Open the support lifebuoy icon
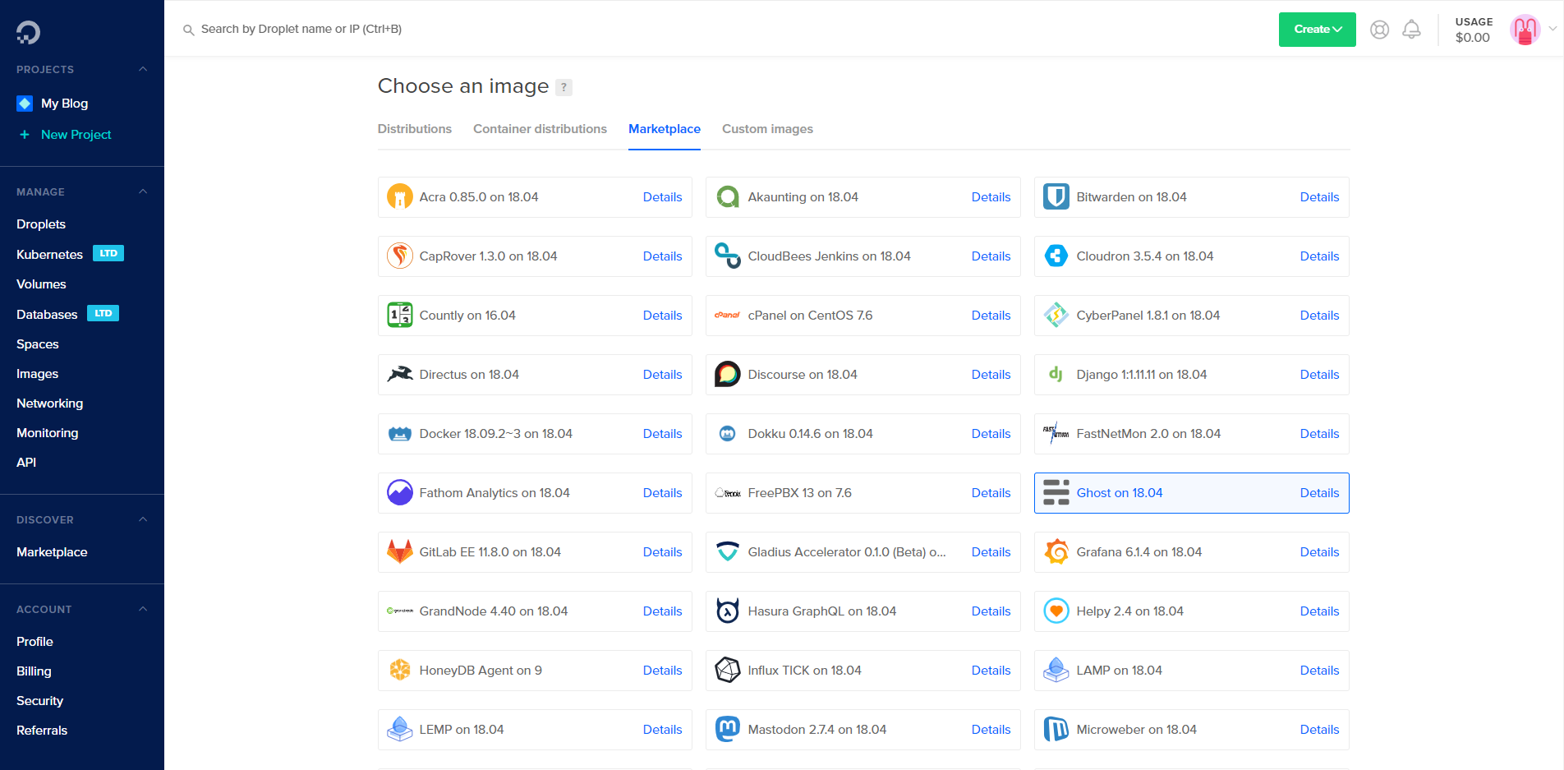The width and height of the screenshot is (1564, 770). tap(1379, 30)
